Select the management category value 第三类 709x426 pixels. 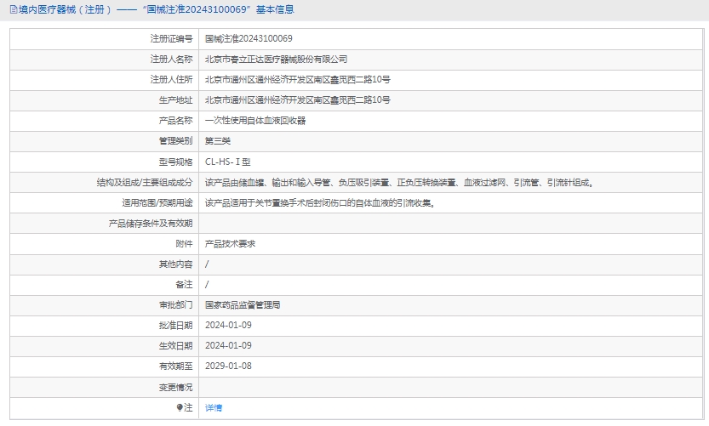[x=218, y=141]
